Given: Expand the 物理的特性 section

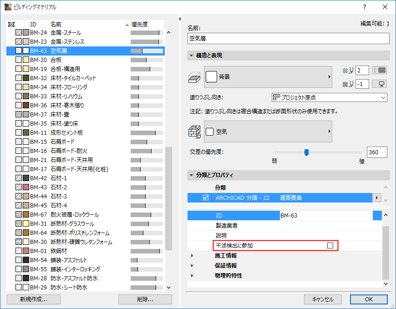Looking at the screenshot, I should click(193, 275).
